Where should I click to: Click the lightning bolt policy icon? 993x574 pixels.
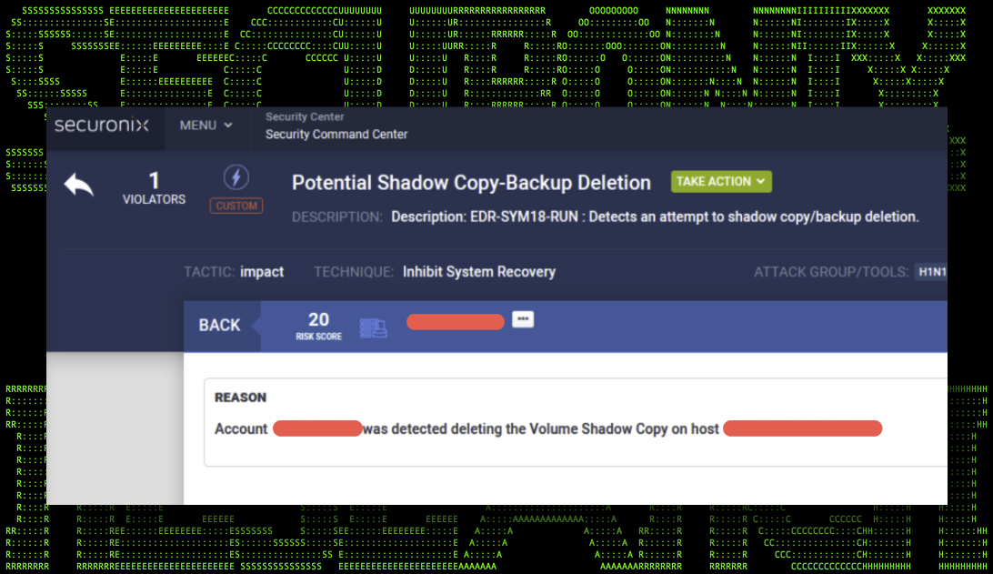coord(236,177)
